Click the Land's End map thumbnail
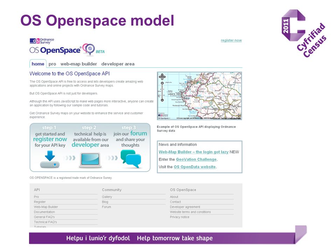 click(199, 96)
